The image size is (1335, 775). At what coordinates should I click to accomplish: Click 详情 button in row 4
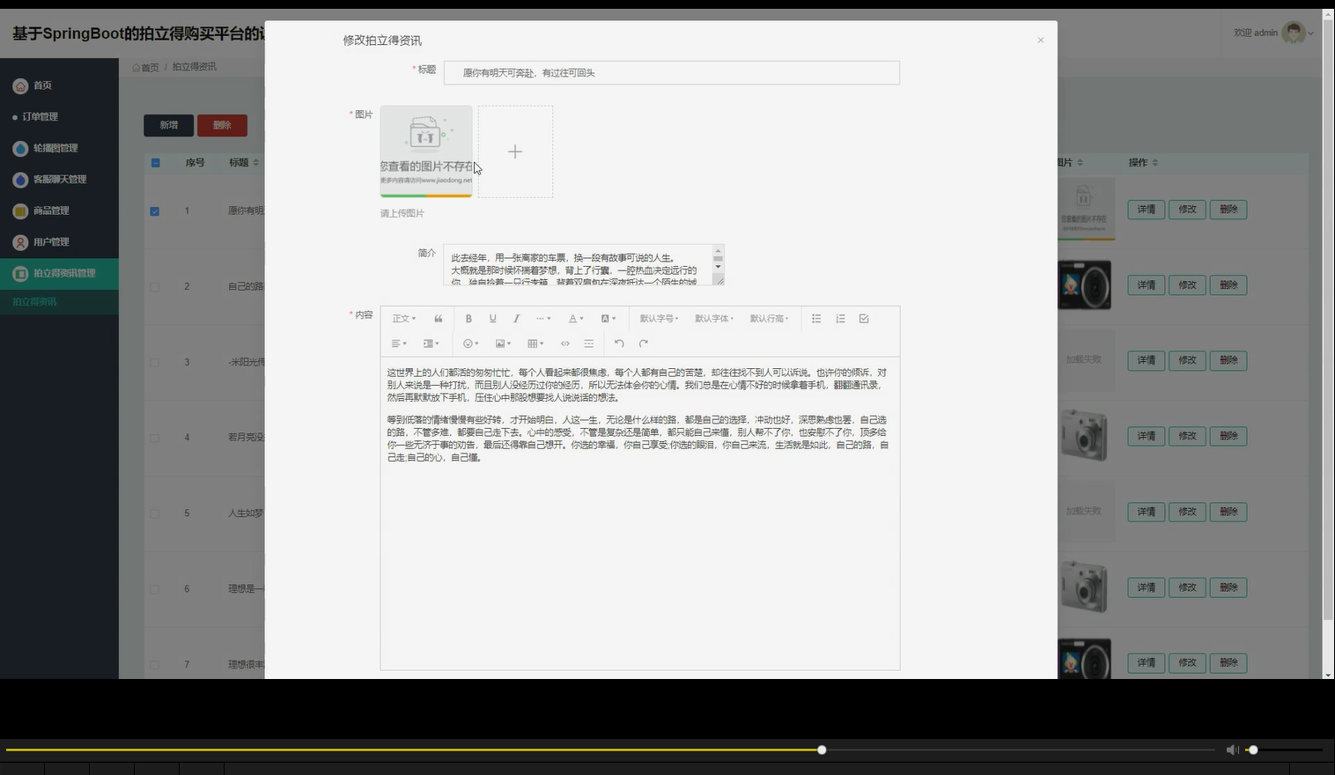tap(1146, 436)
